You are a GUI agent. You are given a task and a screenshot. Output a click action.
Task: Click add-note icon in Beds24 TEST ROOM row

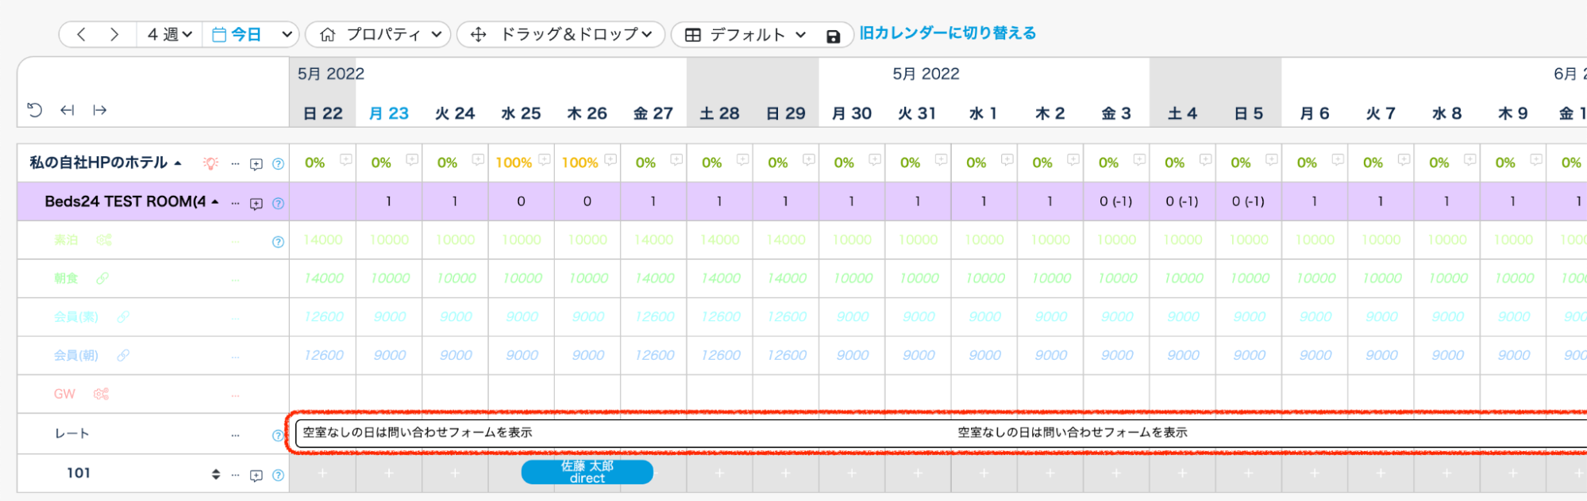click(256, 204)
